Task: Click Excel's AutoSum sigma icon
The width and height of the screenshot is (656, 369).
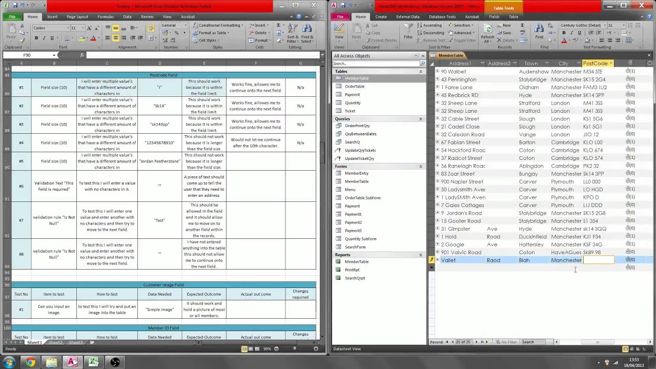Action: pyautogui.click(x=279, y=25)
